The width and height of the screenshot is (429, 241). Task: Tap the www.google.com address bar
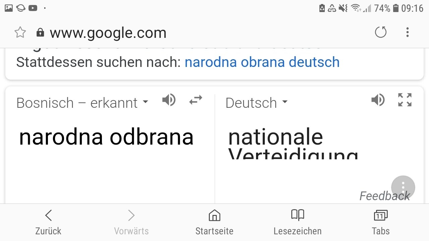tap(108, 33)
